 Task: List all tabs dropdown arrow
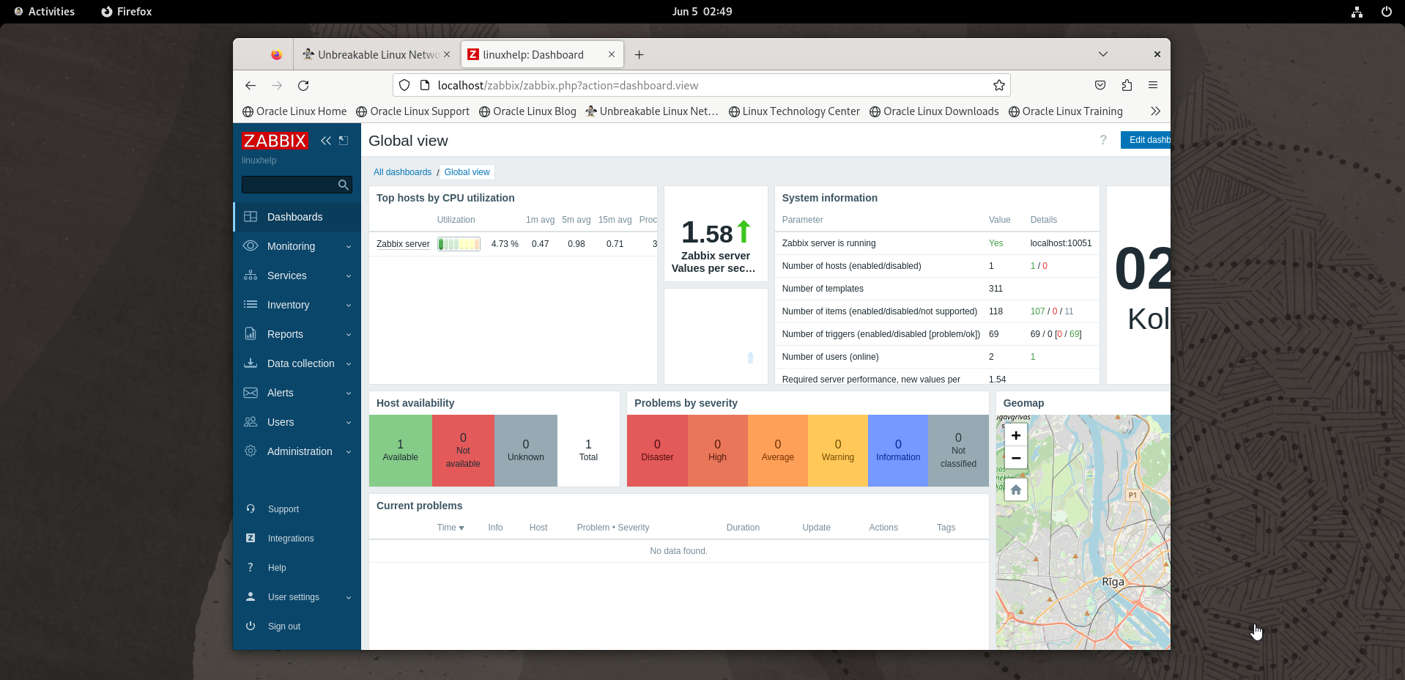1103,54
